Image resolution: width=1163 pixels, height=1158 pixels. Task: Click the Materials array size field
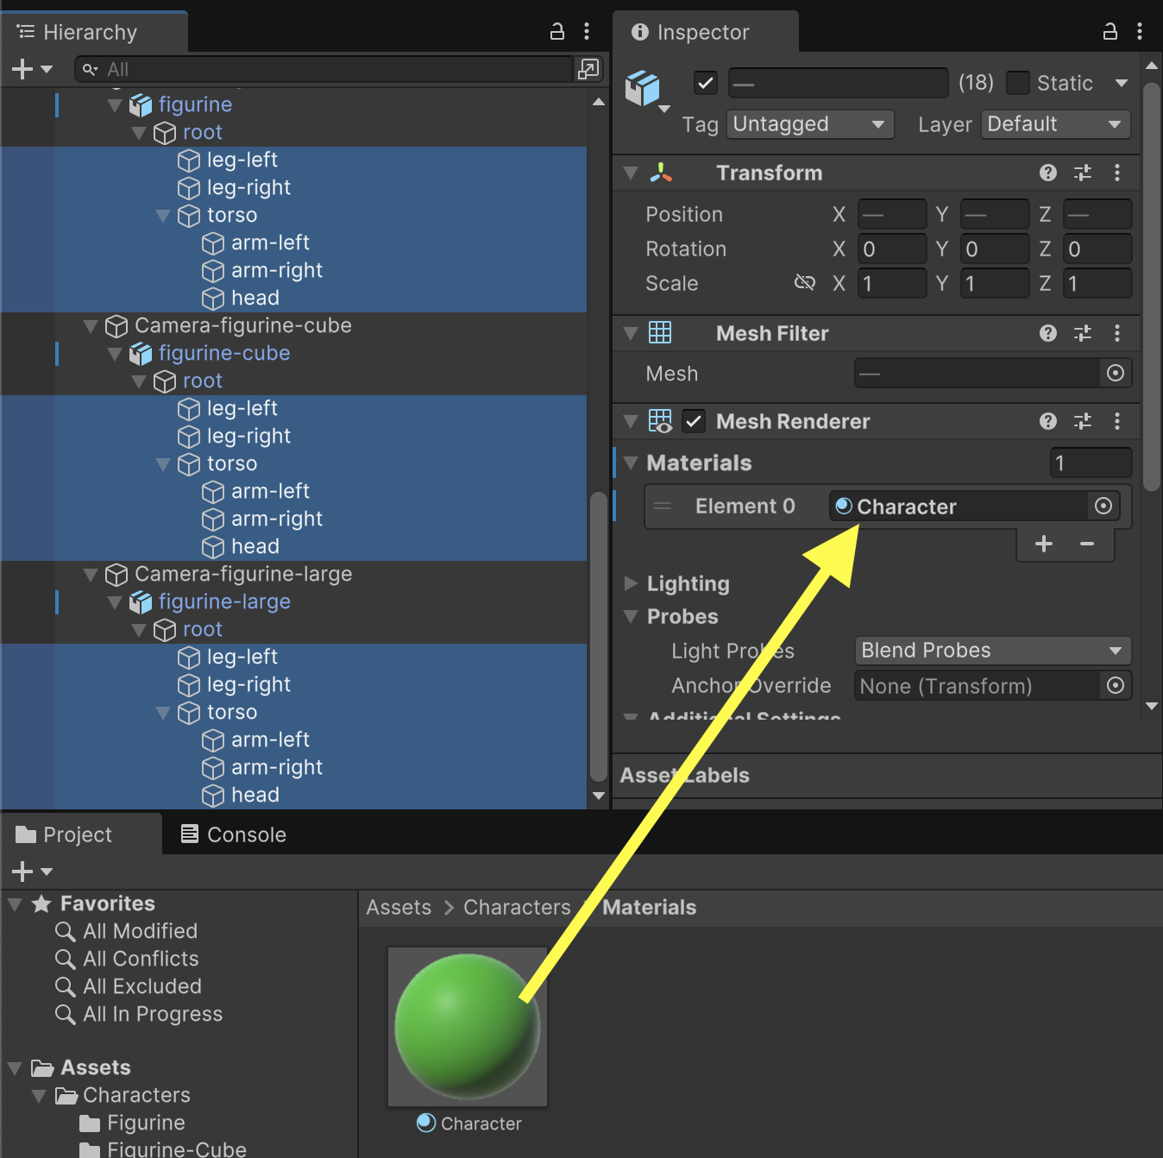(1090, 463)
